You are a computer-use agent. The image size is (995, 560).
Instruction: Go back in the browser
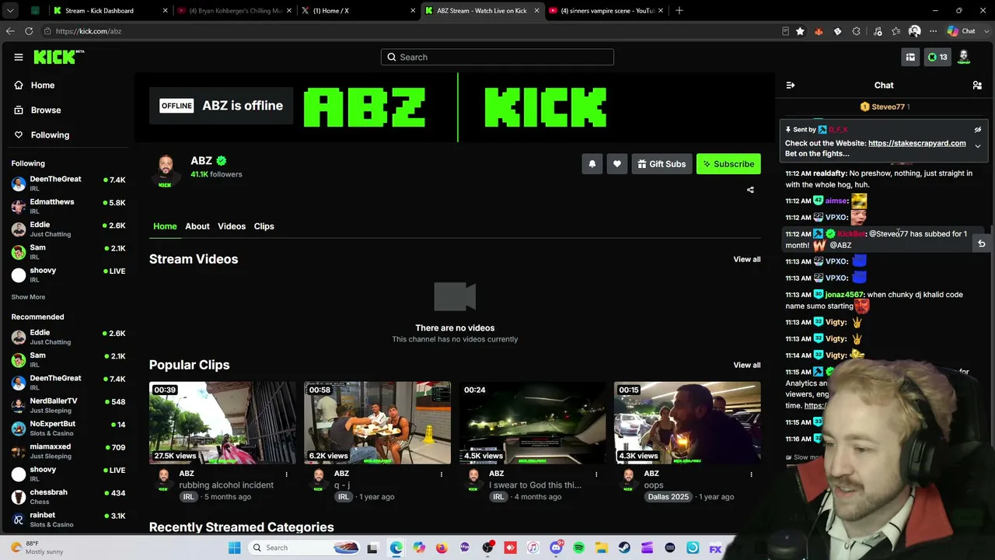pyautogui.click(x=10, y=31)
